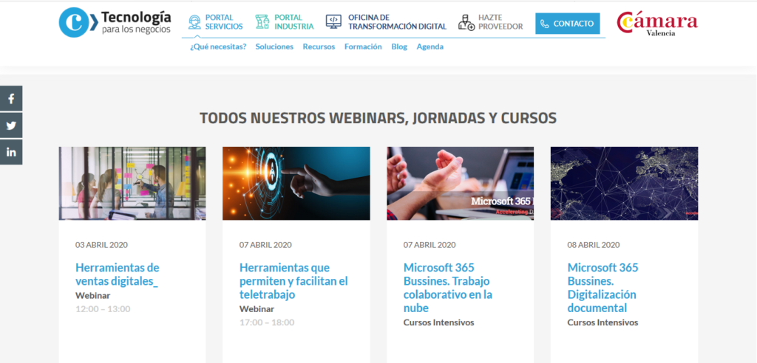Open Herramientas que permiten y facilitan el teletrabajo

pyautogui.click(x=293, y=280)
